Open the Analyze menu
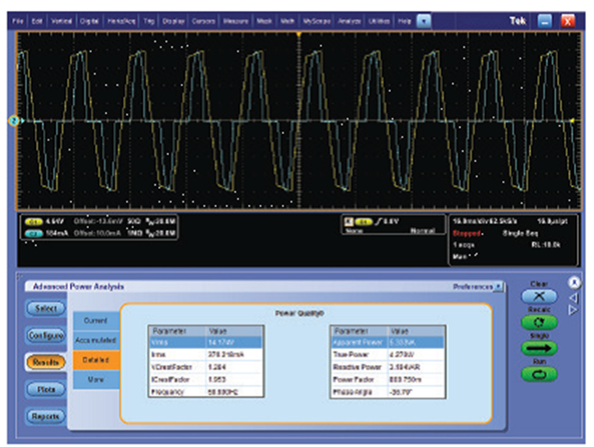 point(350,19)
